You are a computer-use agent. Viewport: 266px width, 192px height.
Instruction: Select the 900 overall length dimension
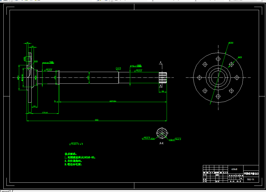click(x=97, y=120)
